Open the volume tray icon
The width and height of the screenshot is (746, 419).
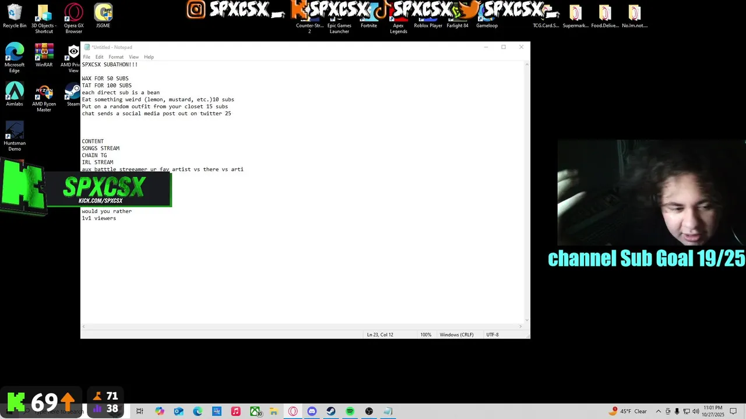[695, 411]
